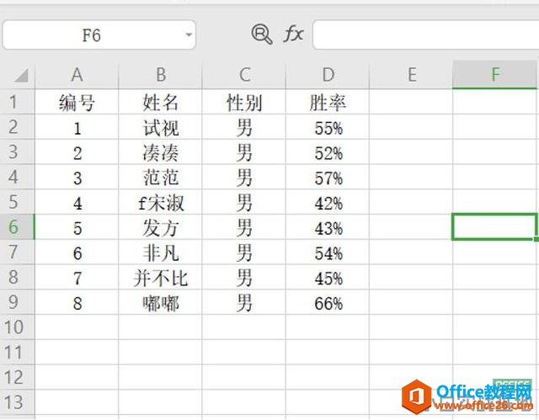Click the cell containing 胜率
539x420 pixels.
tap(328, 102)
